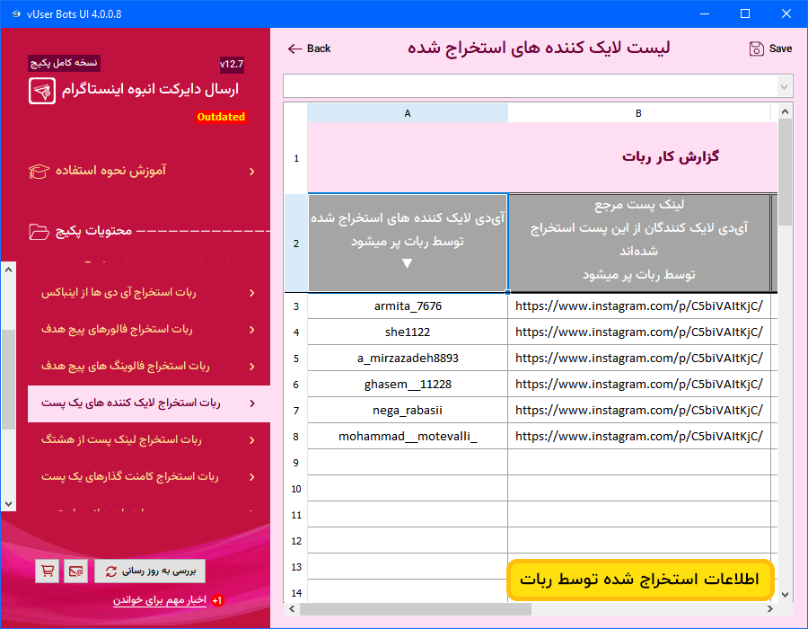Image resolution: width=808 pixels, height=629 pixels.
Task: Select column B header
Action: pyautogui.click(x=639, y=113)
